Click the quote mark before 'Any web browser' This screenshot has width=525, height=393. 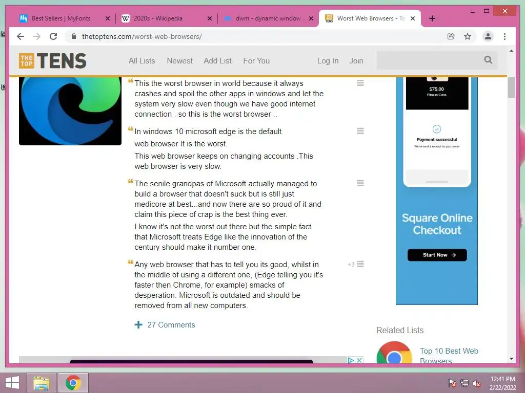(x=131, y=262)
